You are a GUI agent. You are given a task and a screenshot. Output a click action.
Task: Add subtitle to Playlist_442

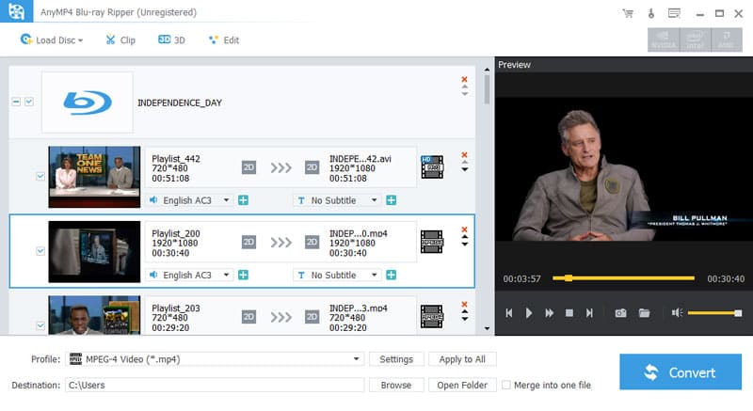point(392,200)
